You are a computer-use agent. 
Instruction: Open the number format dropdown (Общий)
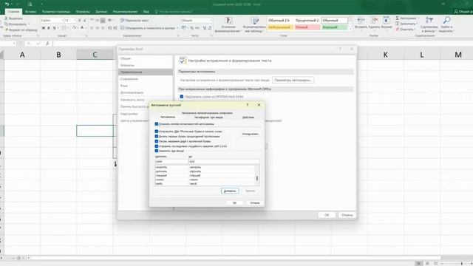click(211, 21)
